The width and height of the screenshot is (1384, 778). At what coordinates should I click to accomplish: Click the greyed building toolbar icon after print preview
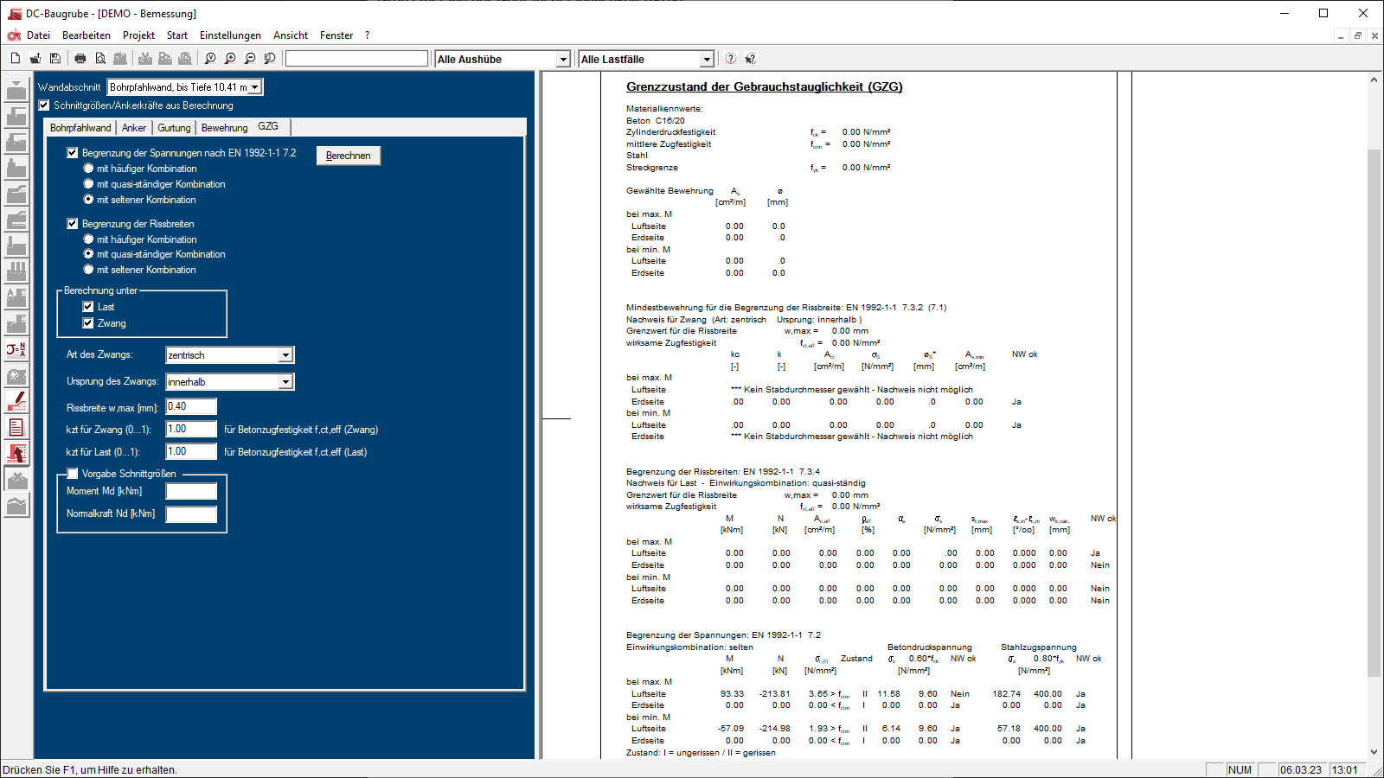120,59
